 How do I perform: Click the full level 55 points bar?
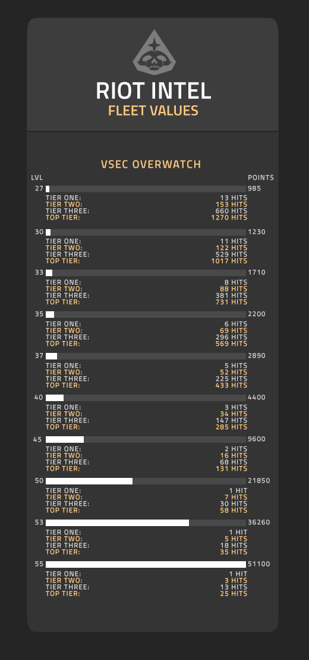pos(146,564)
